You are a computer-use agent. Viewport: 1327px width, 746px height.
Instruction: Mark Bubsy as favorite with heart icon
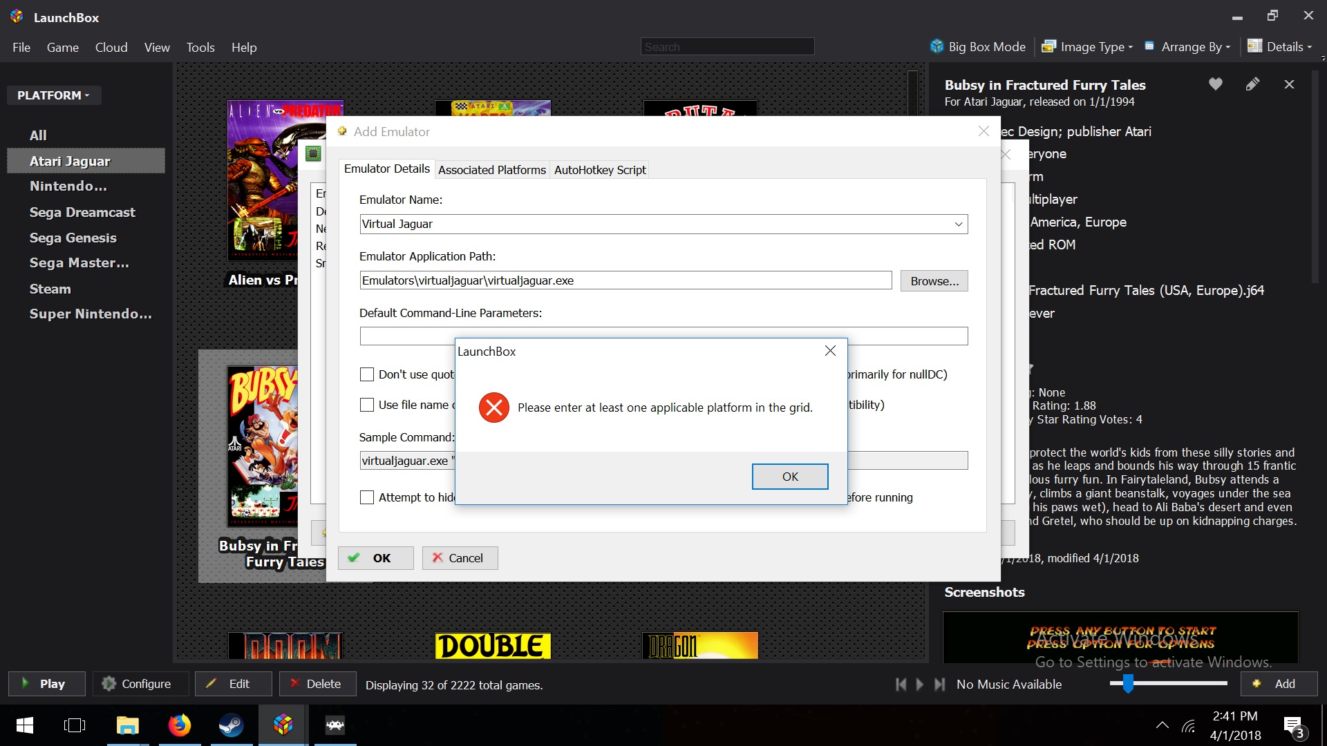pos(1216,84)
